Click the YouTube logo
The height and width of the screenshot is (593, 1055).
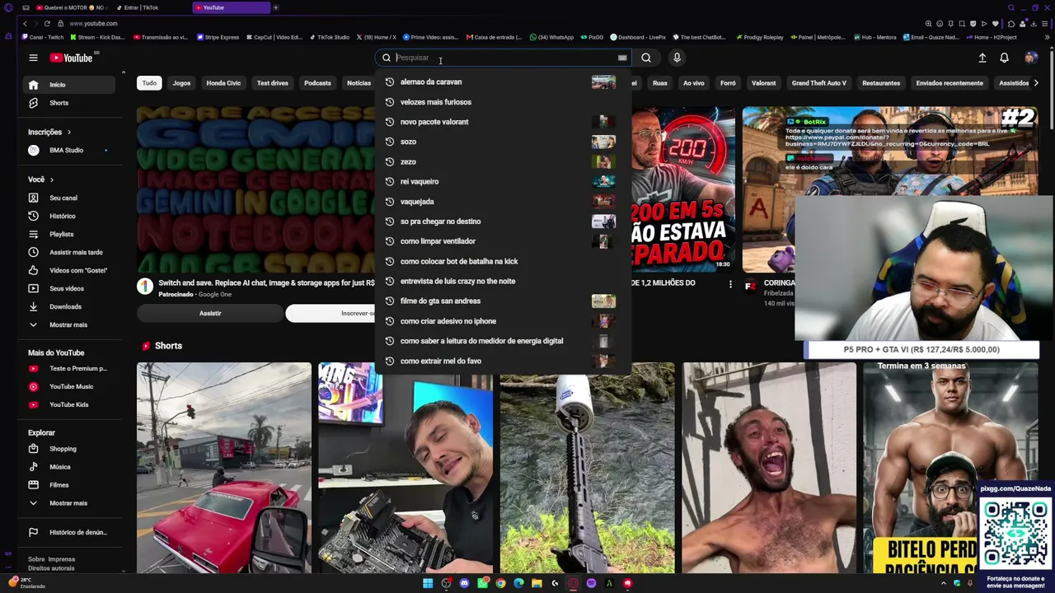coord(72,58)
